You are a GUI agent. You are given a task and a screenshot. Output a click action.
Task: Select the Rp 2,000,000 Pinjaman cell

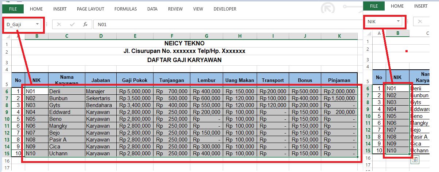click(339, 91)
